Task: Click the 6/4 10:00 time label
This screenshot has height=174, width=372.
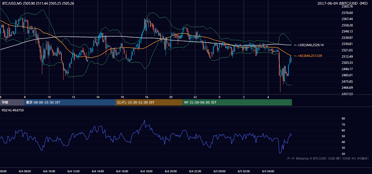Action: [x=49, y=171]
